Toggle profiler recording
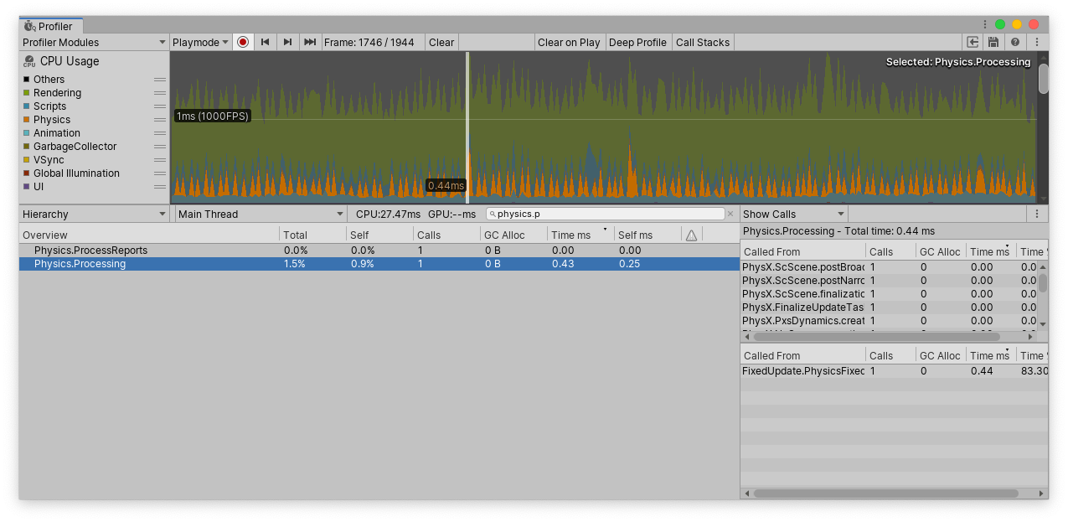This screenshot has width=1068, height=522. 242,42
